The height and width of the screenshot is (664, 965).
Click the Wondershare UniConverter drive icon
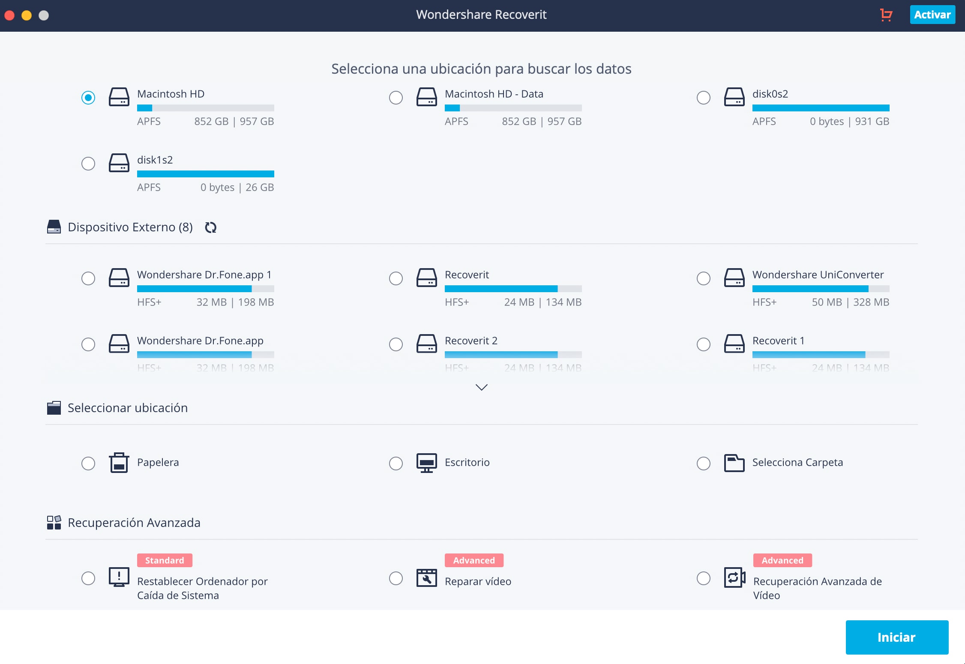[734, 278]
